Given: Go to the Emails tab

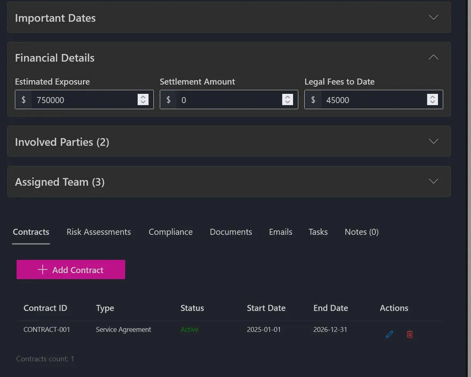Looking at the screenshot, I should pos(281,232).
